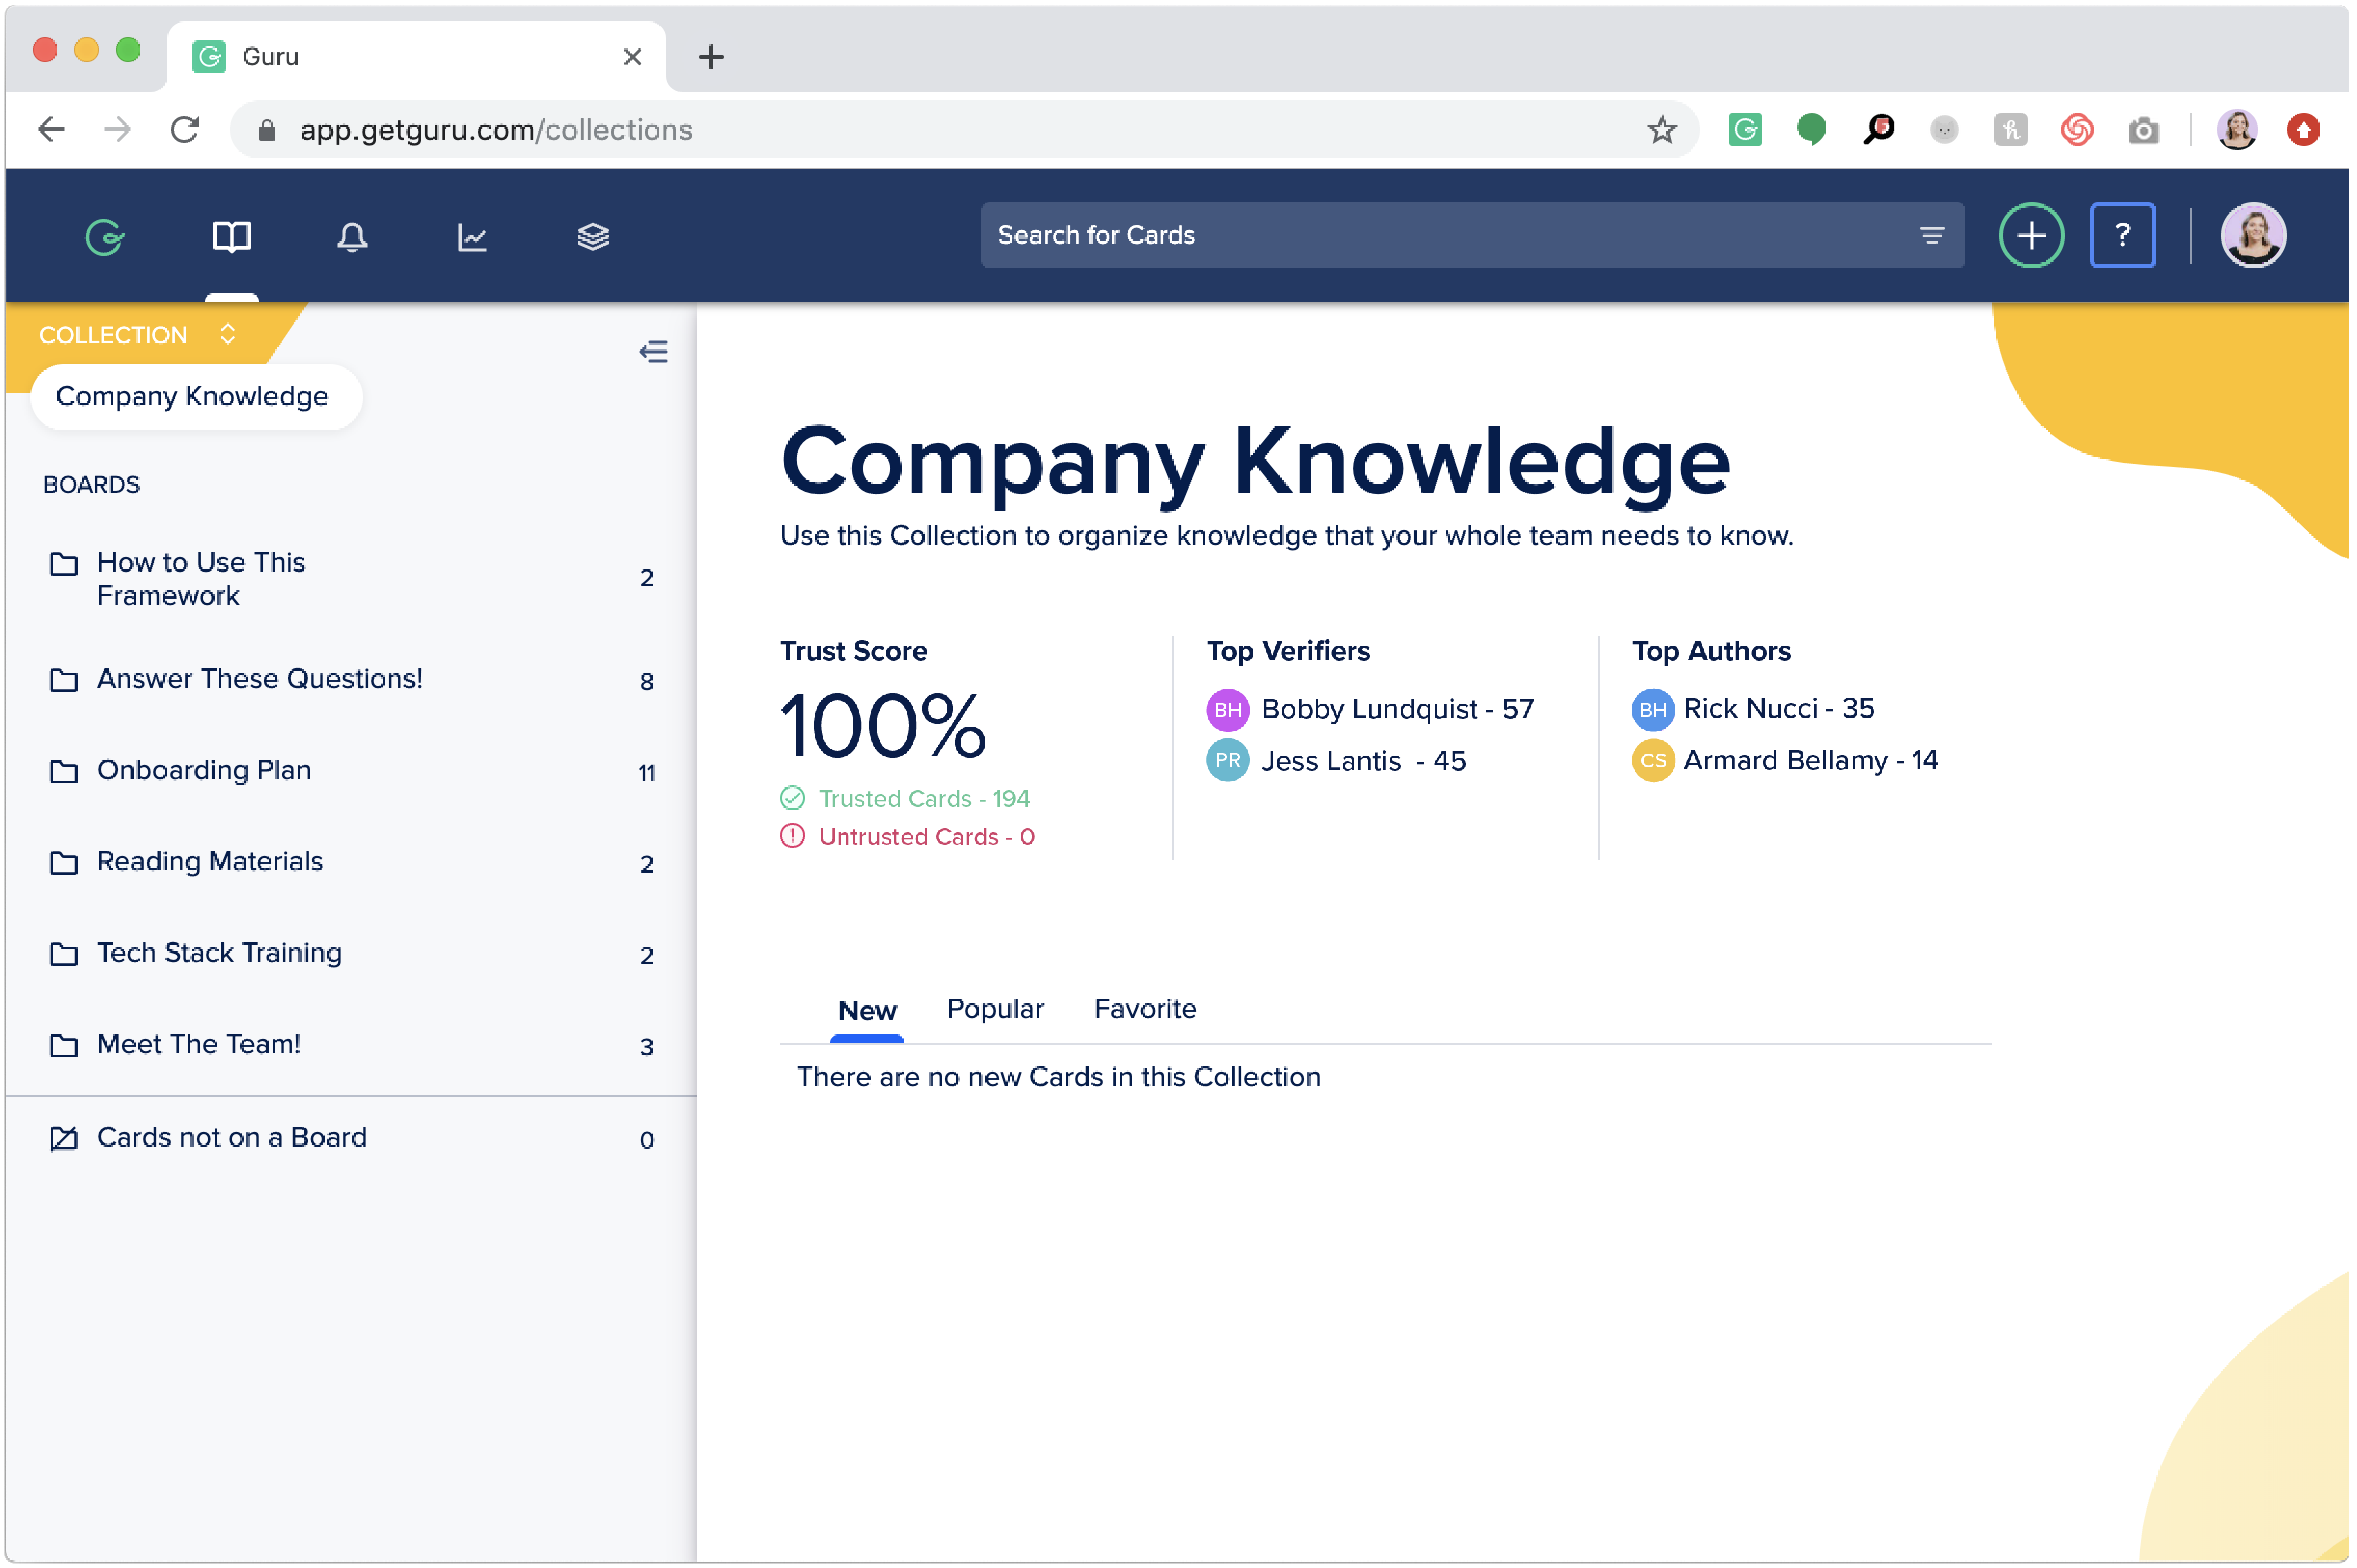Collapse the sidebar with arrow icon

tap(653, 352)
